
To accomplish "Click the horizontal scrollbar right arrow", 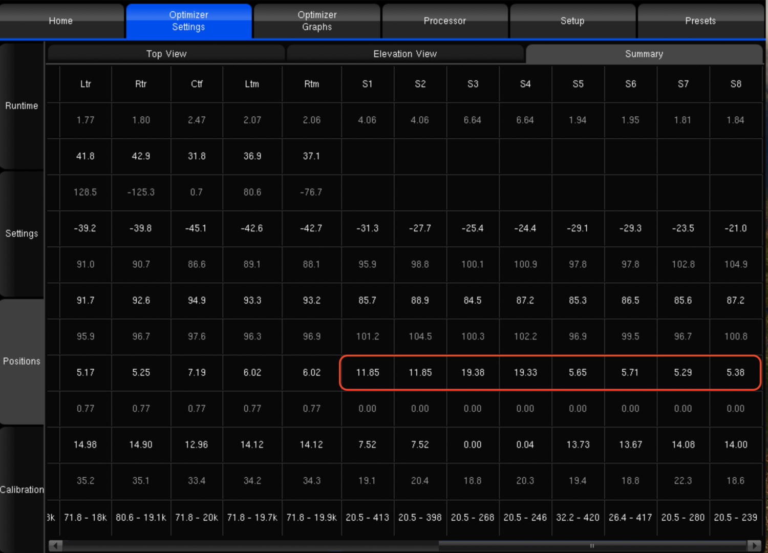I will click(x=754, y=546).
